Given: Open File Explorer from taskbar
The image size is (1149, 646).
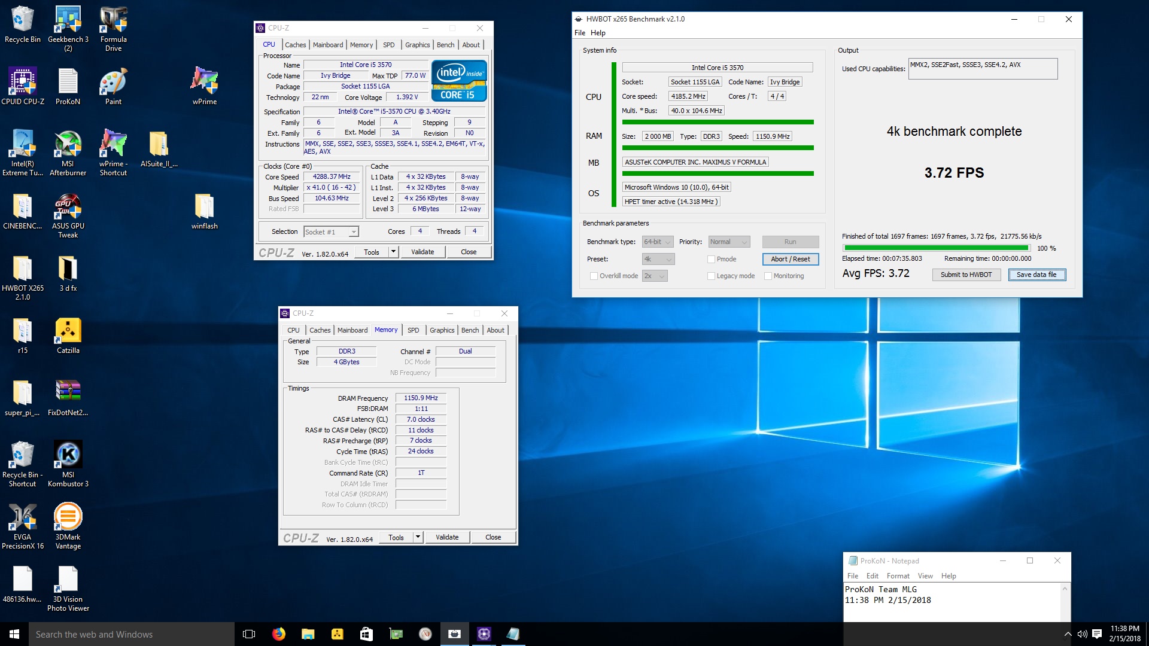Looking at the screenshot, I should point(308,634).
